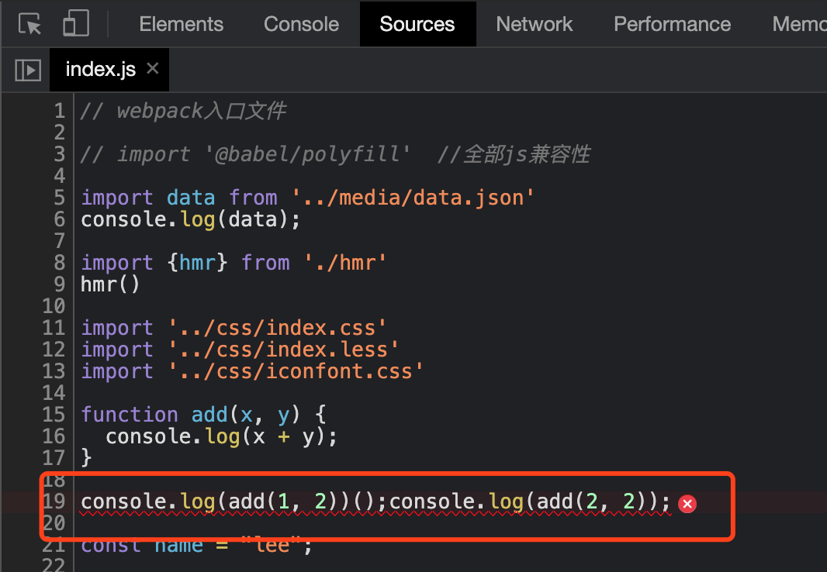Viewport: 827px width, 572px height.
Task: Click line number 6 in the gutter
Action: (x=59, y=219)
